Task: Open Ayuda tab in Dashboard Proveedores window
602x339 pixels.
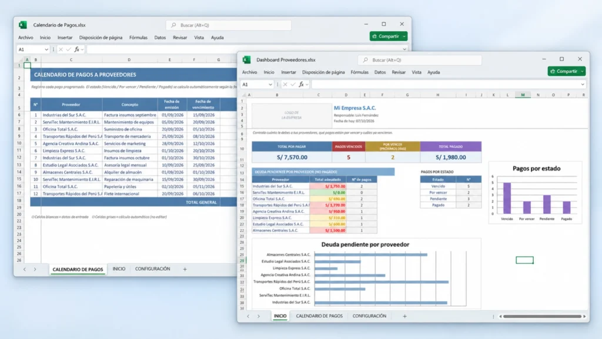Action: 433,72
